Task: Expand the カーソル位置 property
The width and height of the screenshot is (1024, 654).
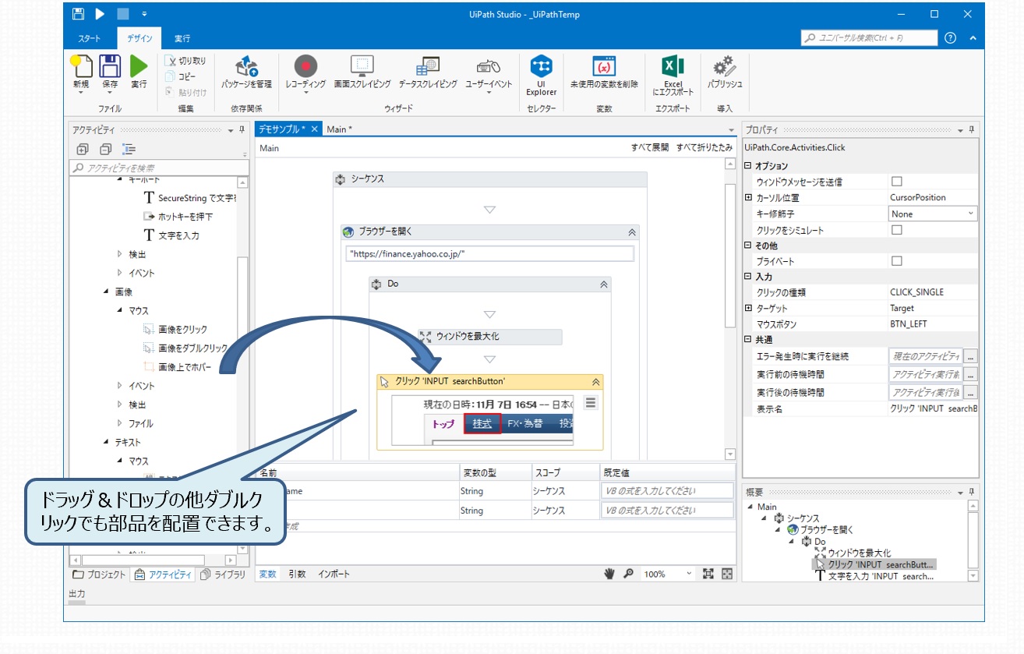Action: point(749,198)
